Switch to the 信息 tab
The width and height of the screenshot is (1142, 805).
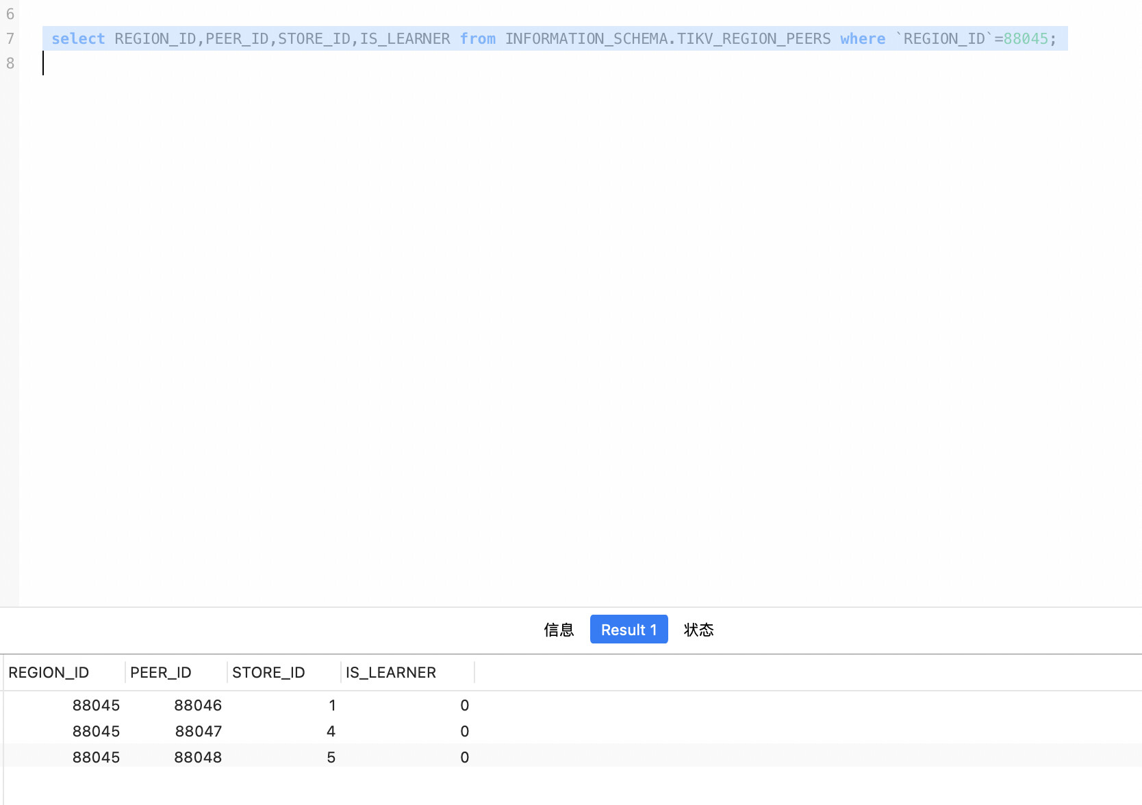click(x=559, y=630)
